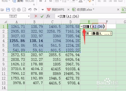This screenshot has height=91, width=126.
Task: Click bold cell 138.14
Action: click(x=35, y=41)
